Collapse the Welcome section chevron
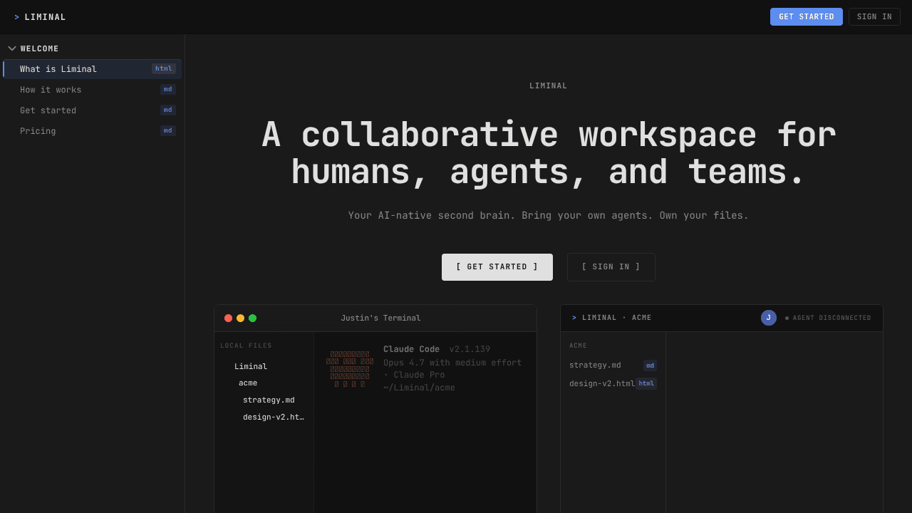Viewport: 912px width, 513px height. click(12, 48)
